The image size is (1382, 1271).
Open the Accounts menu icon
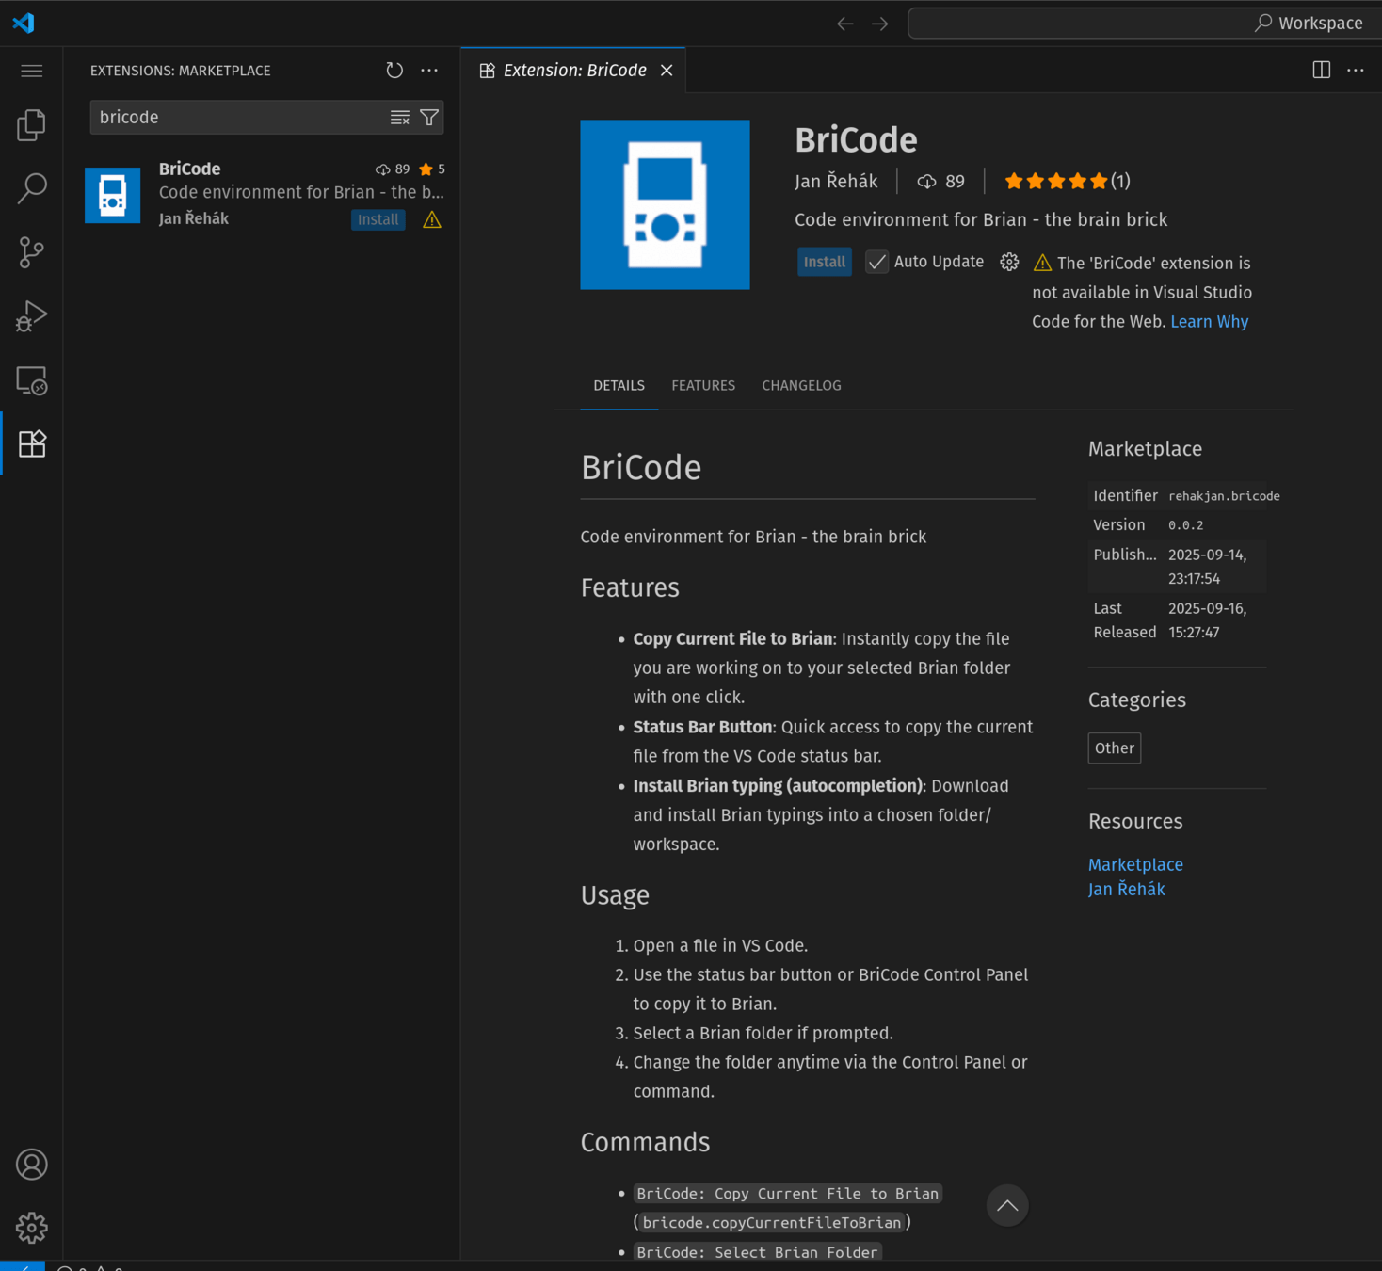[31, 1165]
